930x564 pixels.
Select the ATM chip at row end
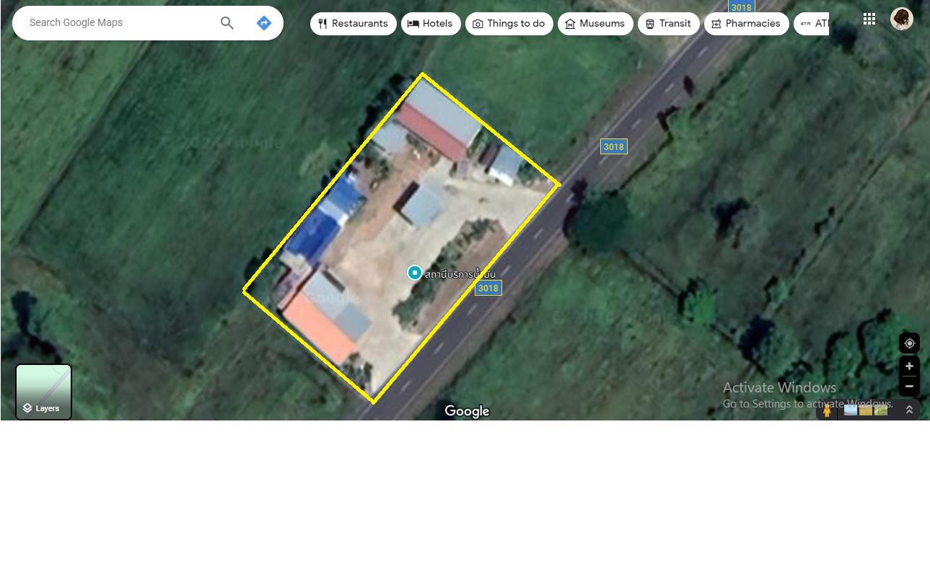(812, 24)
